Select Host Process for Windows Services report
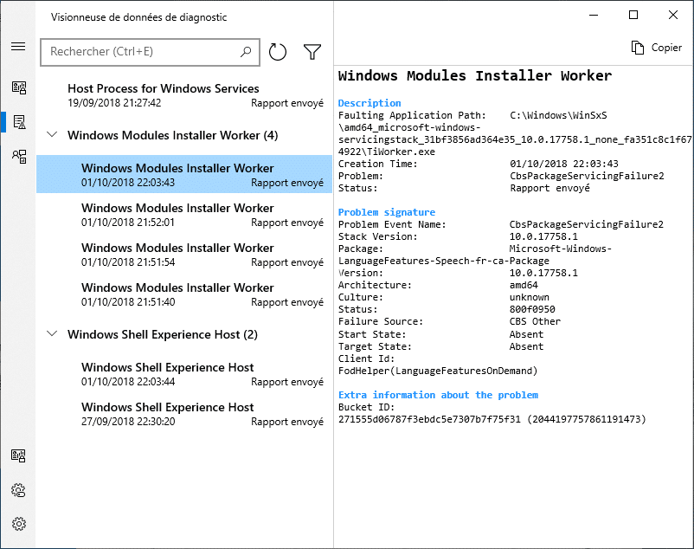Screen dimensions: 694x549 [x=184, y=95]
